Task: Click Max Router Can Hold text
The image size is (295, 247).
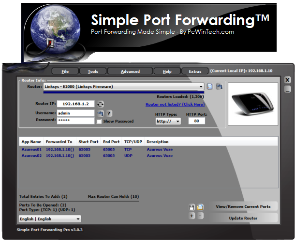Action: [x=114, y=196]
